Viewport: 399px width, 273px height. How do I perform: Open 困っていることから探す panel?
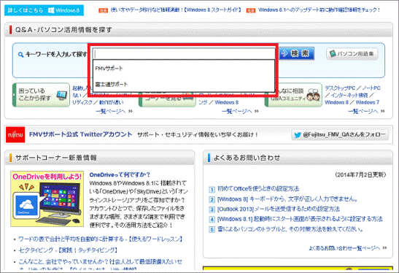pyautogui.click(x=41, y=95)
